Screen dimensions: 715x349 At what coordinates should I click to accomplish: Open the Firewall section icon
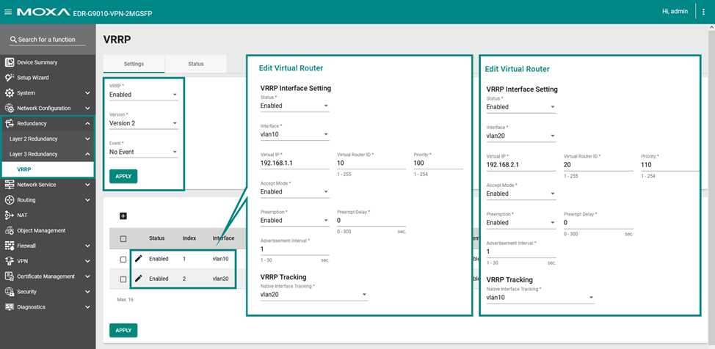10,246
